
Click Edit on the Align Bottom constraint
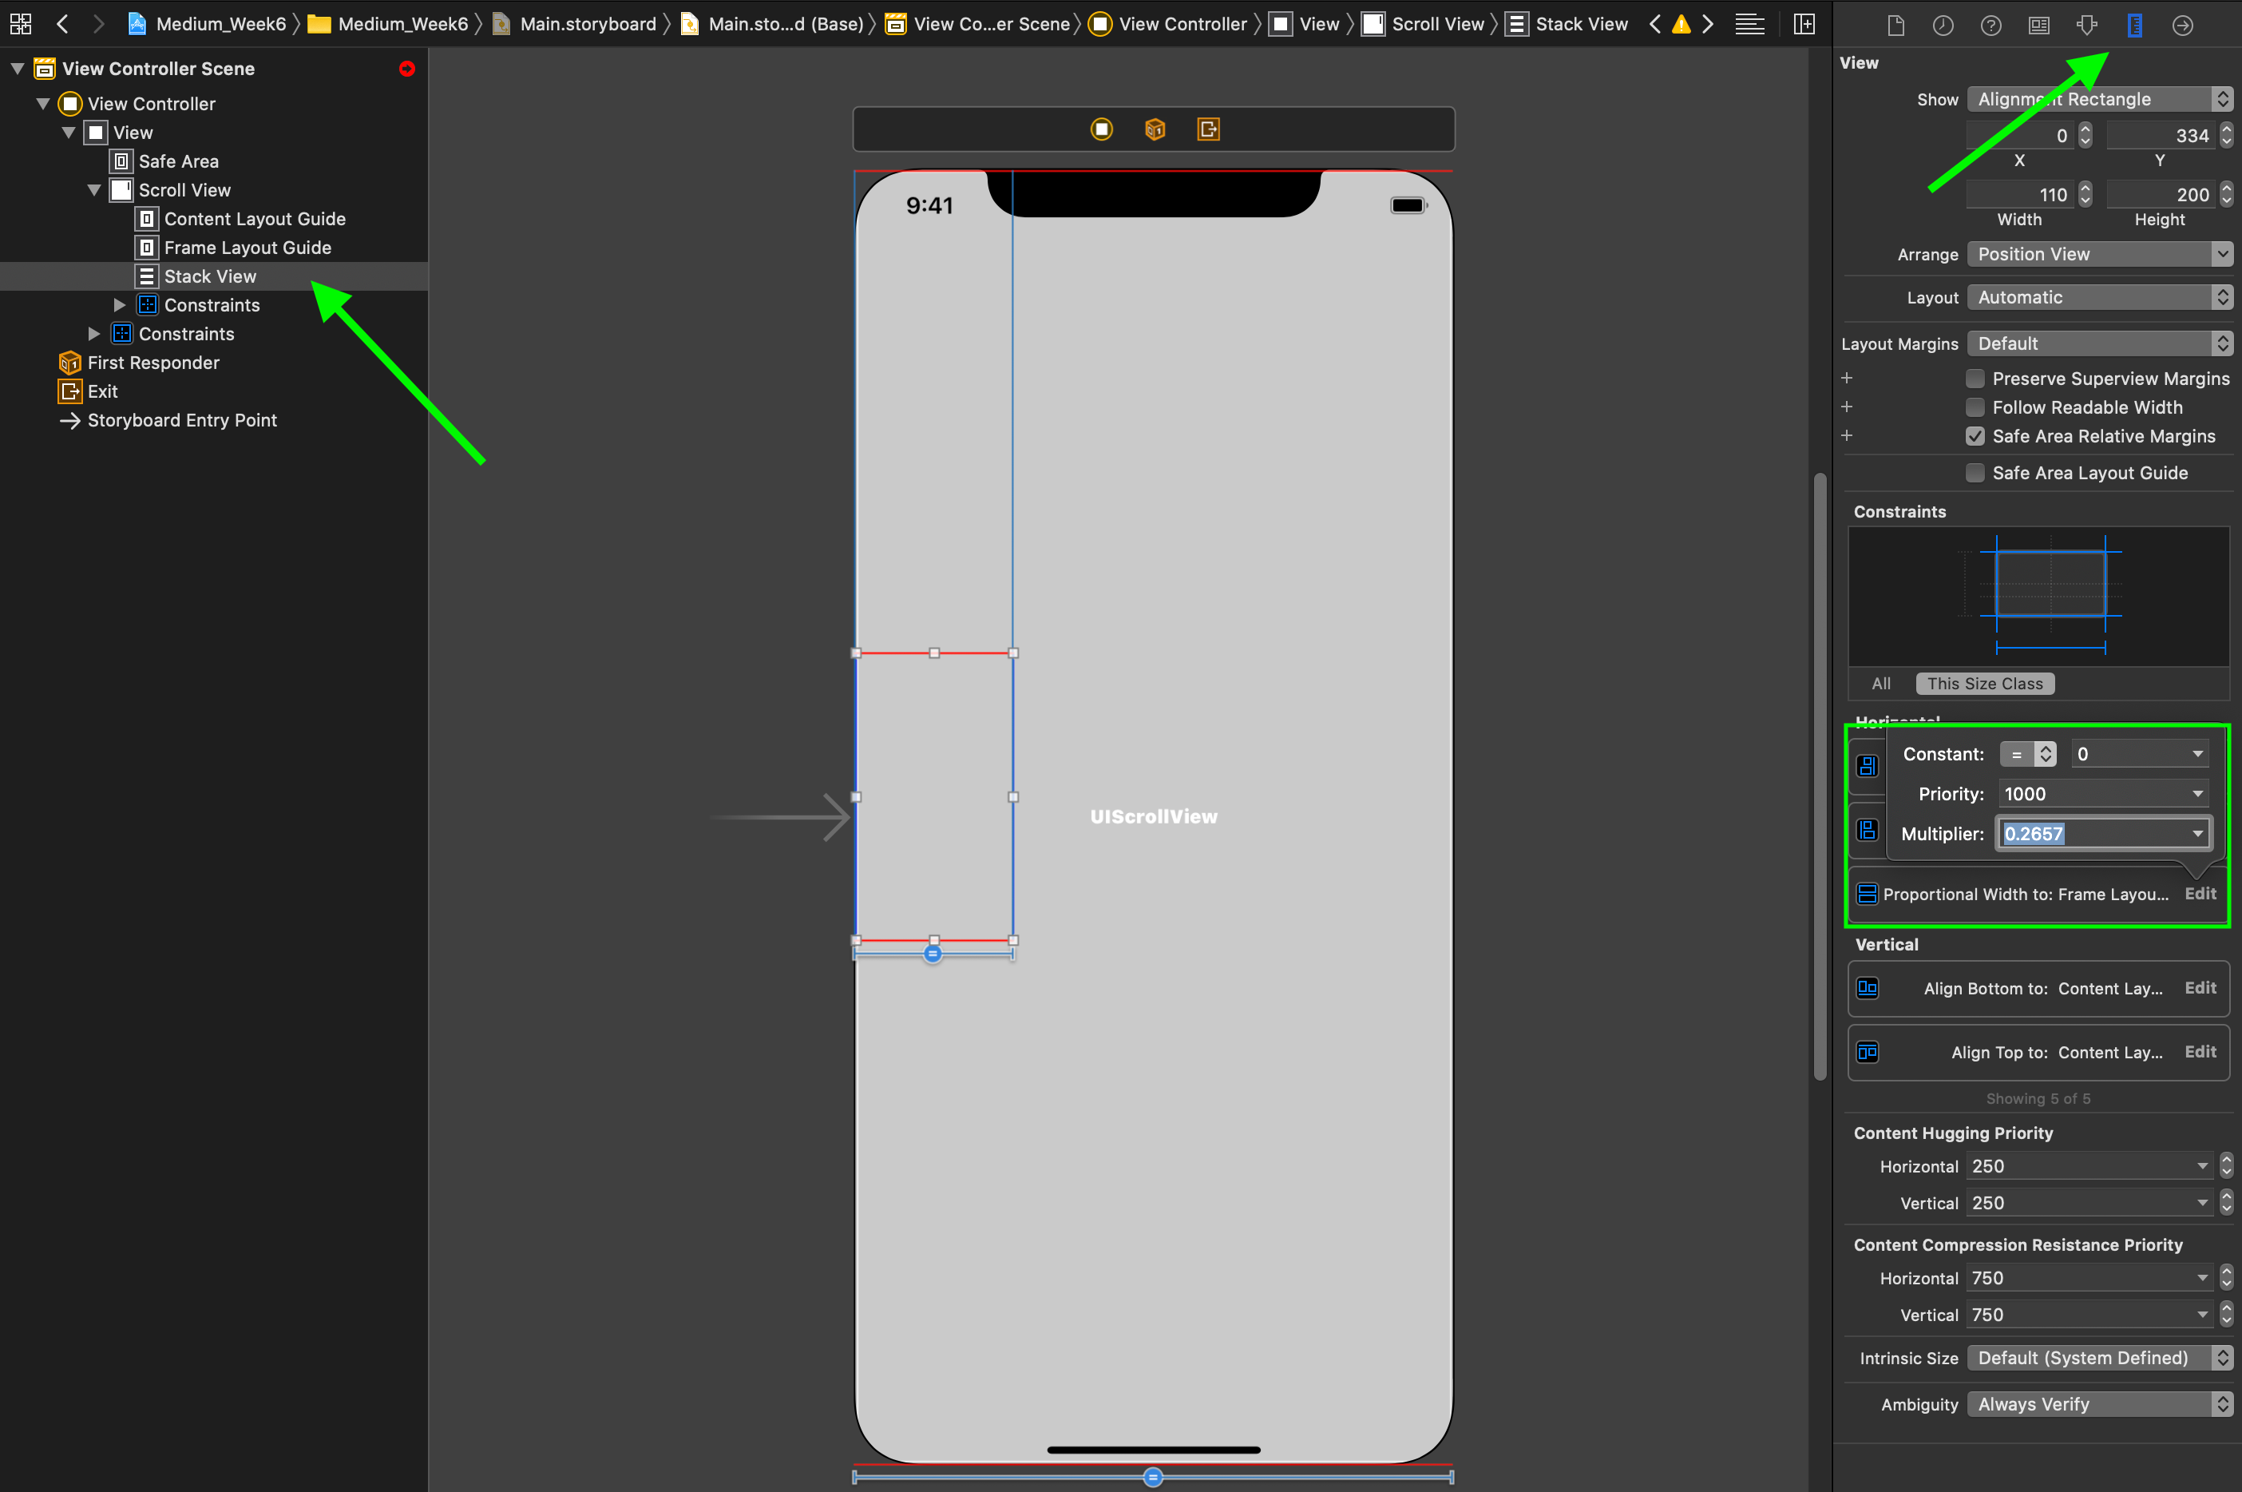[x=2200, y=988]
